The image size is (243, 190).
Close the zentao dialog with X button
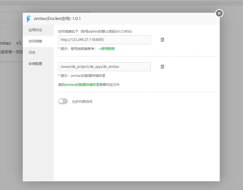point(219,13)
